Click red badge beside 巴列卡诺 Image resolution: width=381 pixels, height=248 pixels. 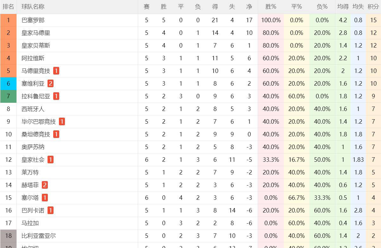tap(50, 210)
